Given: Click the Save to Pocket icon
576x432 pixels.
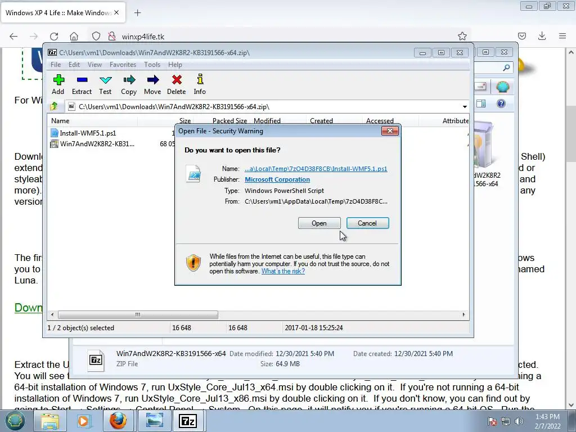Looking at the screenshot, I should (x=521, y=36).
